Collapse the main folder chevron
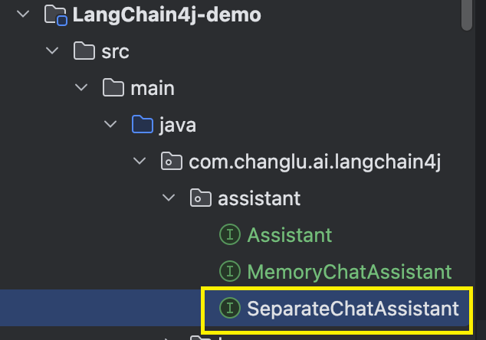This screenshot has height=340, width=486. (x=81, y=87)
